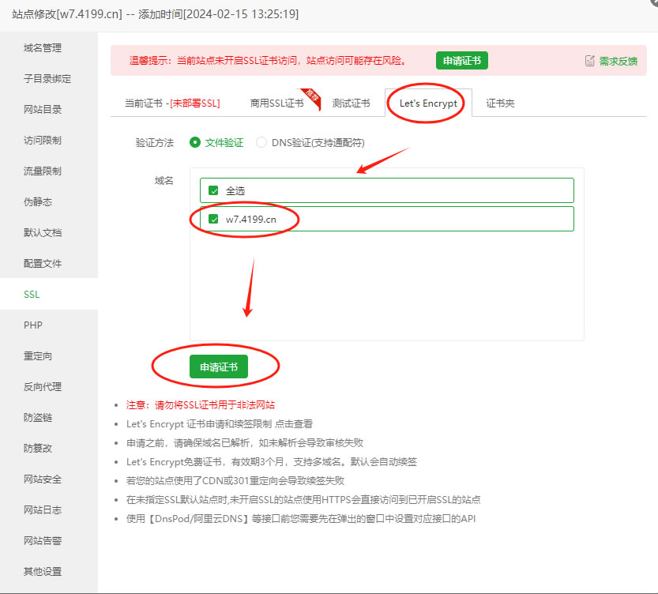This screenshot has height=594, width=658.
Task: Click 申请证书 in the warning banner
Action: (x=461, y=60)
